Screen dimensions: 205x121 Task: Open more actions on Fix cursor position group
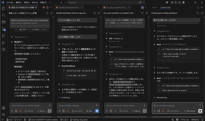pyautogui.click(x=146, y=8)
